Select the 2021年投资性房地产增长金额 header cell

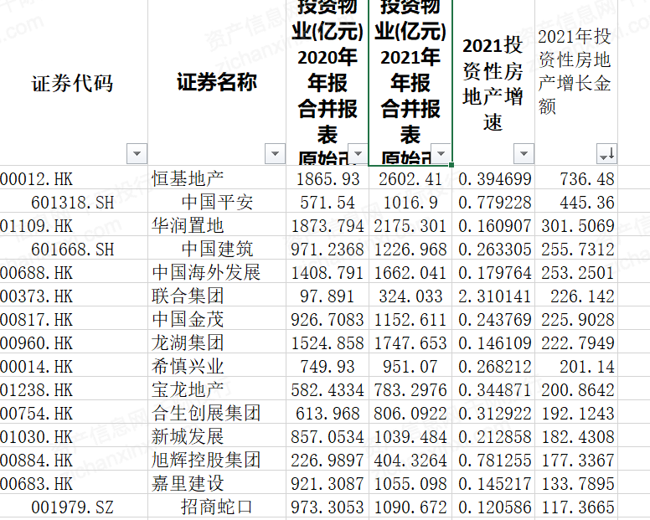[x=576, y=82]
